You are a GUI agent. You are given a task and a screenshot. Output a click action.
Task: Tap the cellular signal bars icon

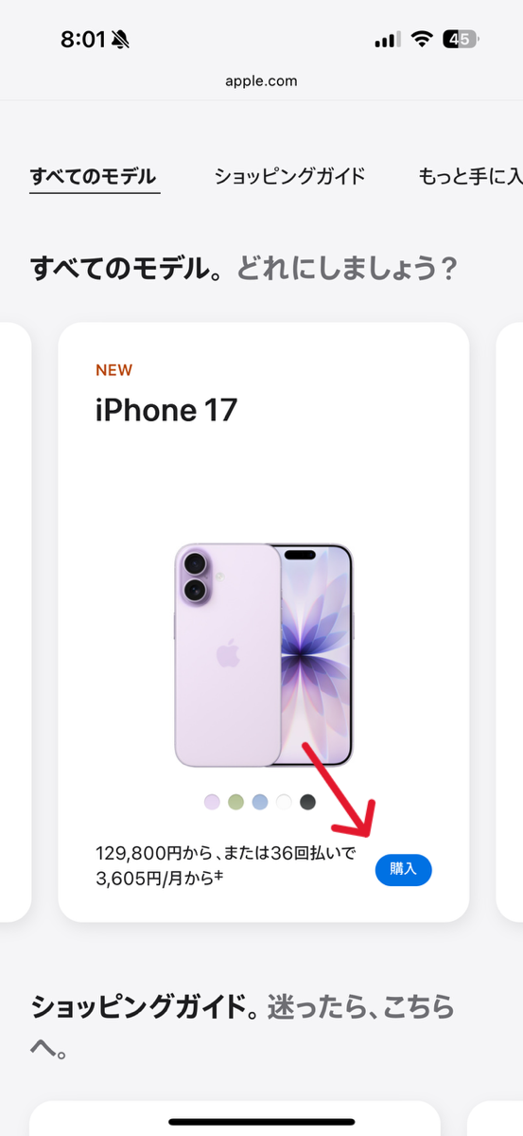click(387, 40)
